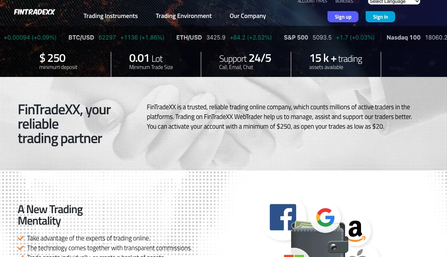Image resolution: width=447 pixels, height=257 pixels.
Task: Select the Nasdaq 100 ticker quote
Action: (417, 37)
